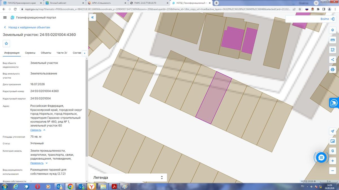Click the print map icon
The height and width of the screenshot is (190, 339).
click(333, 70)
